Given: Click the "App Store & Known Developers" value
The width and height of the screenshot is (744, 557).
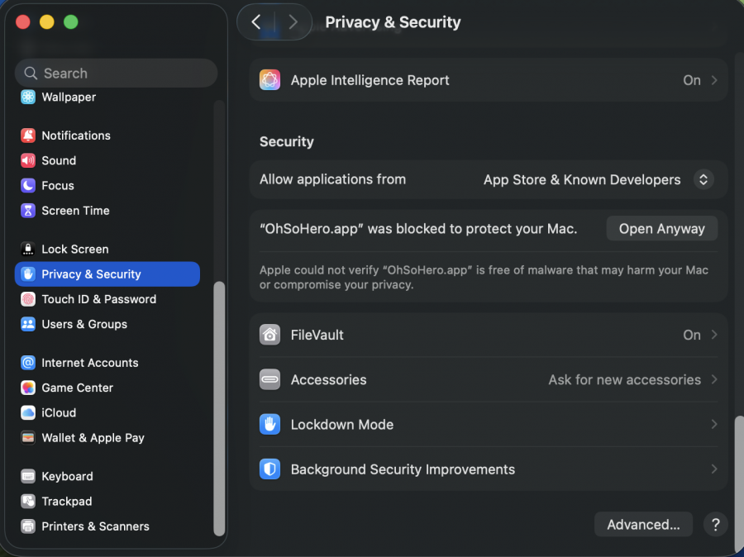Looking at the screenshot, I should click(x=582, y=180).
